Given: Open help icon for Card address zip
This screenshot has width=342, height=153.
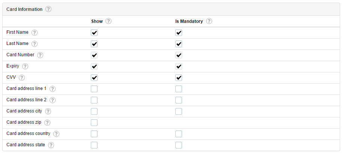Looking at the screenshot, I should click(x=47, y=123).
